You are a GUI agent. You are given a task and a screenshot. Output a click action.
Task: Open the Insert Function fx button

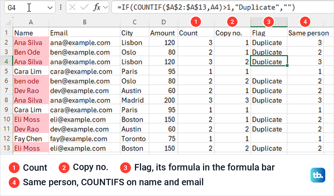click(x=97, y=7)
